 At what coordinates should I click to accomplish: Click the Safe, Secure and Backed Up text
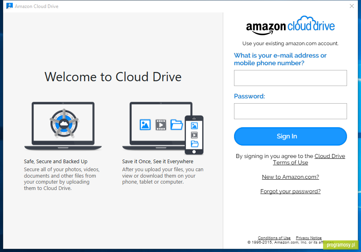[x=56, y=161]
